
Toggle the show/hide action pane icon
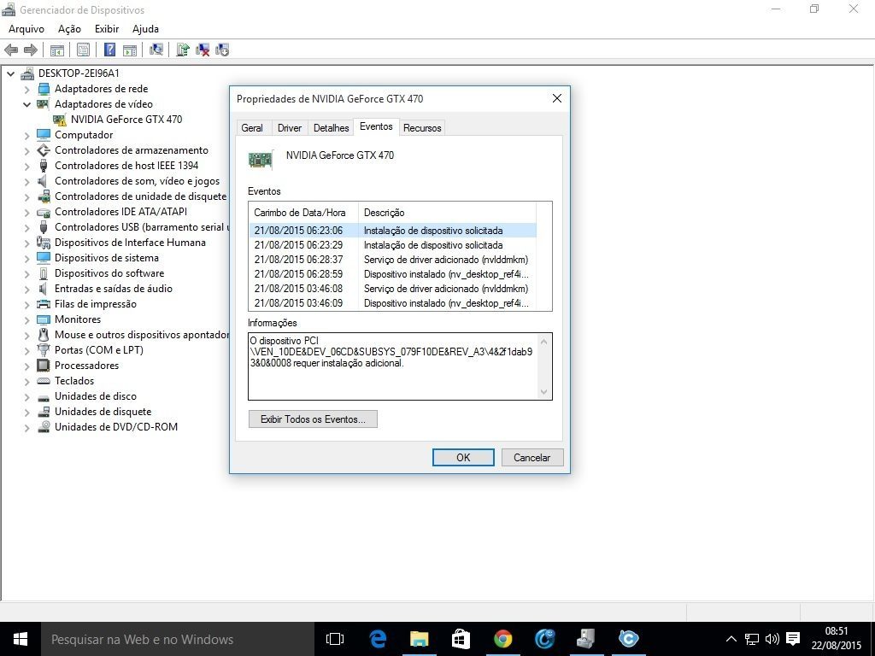pos(130,50)
